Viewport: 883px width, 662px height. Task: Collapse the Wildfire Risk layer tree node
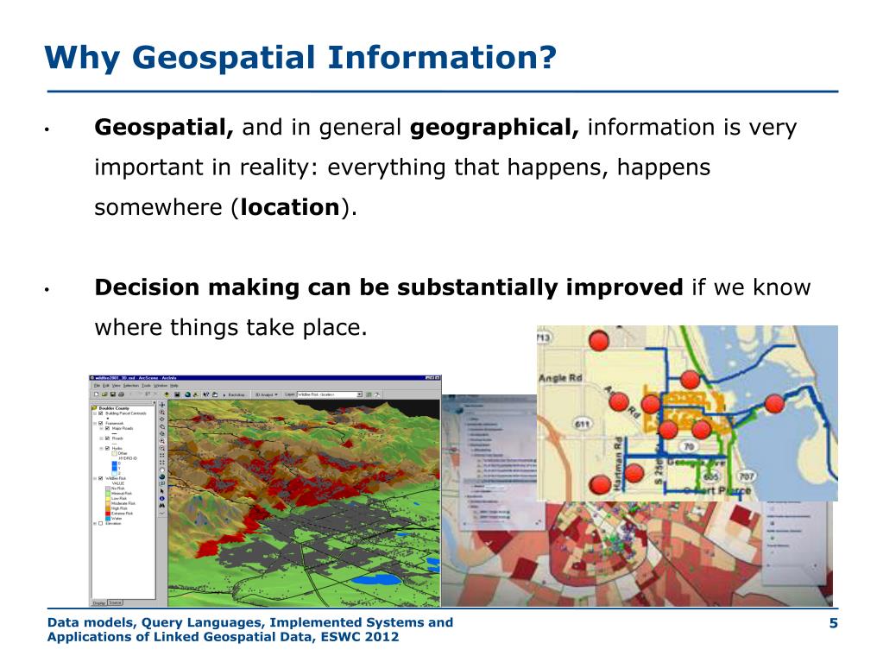[x=95, y=478]
